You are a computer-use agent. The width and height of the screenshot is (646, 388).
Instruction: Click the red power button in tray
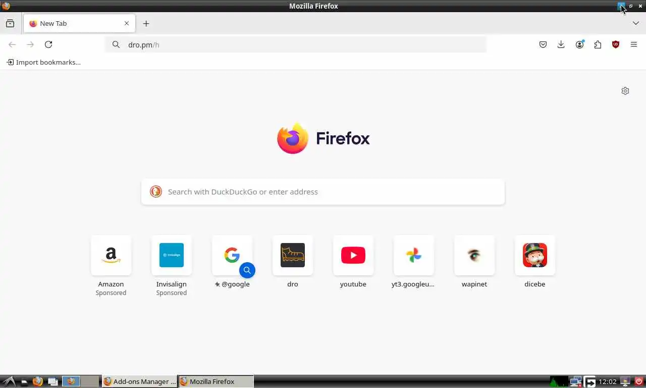(x=639, y=381)
